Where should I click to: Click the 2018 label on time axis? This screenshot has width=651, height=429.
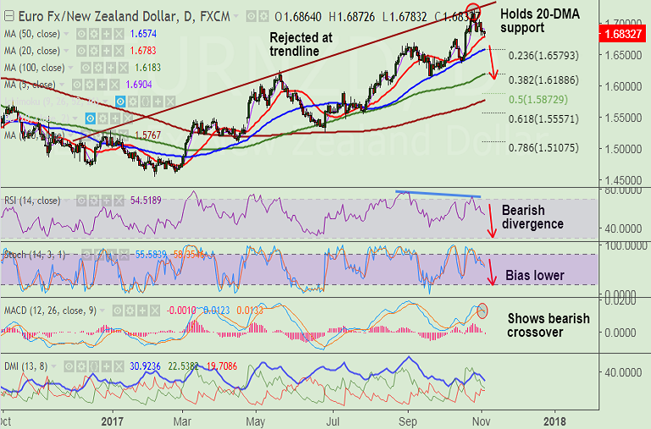click(554, 422)
